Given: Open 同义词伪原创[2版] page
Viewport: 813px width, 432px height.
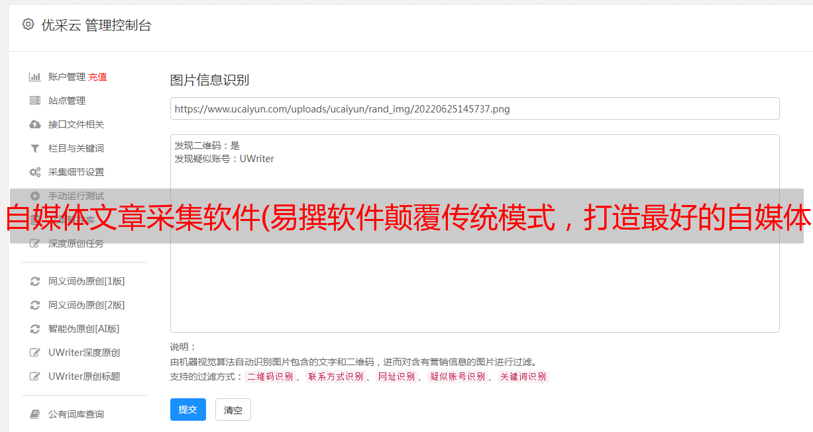Looking at the screenshot, I should (x=87, y=305).
